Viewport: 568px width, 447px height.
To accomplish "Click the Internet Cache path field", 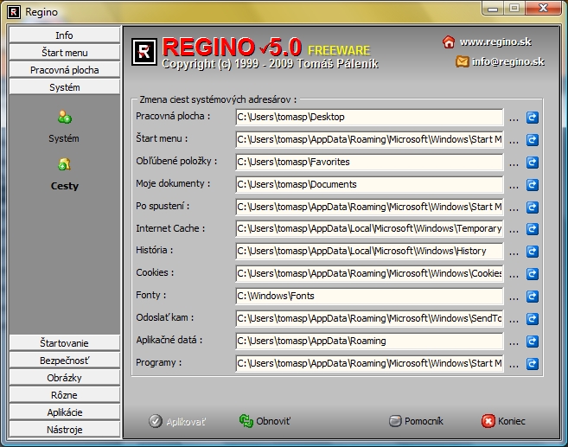I will (369, 228).
